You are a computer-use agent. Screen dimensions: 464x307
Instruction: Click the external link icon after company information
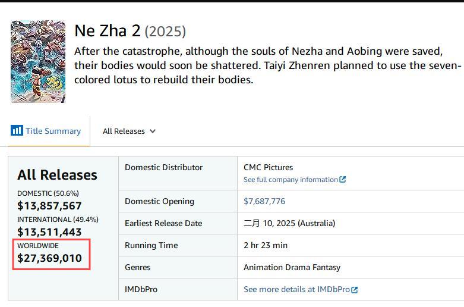click(342, 179)
